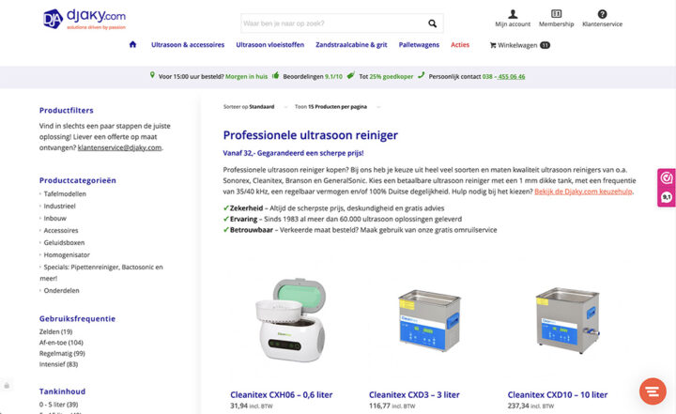This screenshot has width=676, height=414.
Task: Click Professionele ultrasoon reiniger heading
Action: click(x=311, y=135)
